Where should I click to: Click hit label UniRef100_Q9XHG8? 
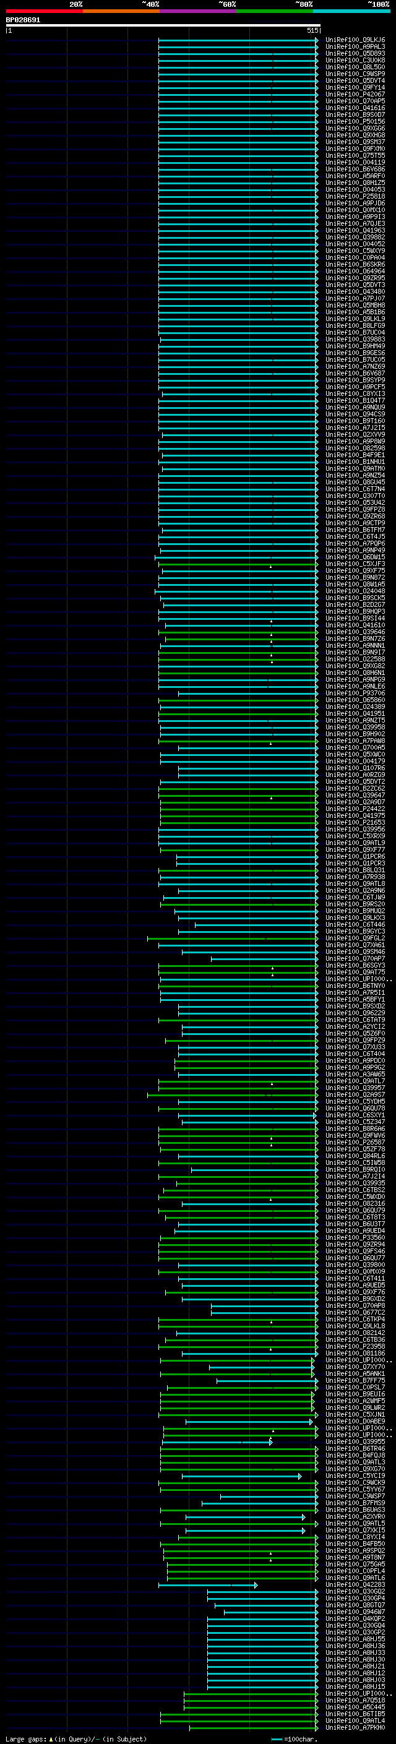355,135
